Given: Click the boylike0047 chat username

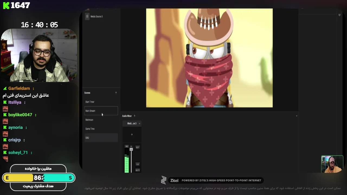Looking at the screenshot, I should point(20,115).
